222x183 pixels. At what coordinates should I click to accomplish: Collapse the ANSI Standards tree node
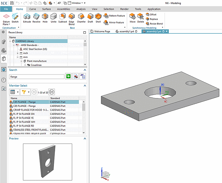[x=14, y=45]
